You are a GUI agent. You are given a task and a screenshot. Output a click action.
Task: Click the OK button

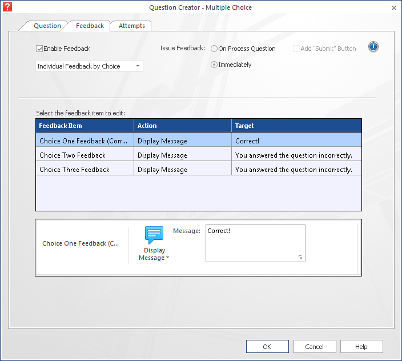click(x=267, y=347)
